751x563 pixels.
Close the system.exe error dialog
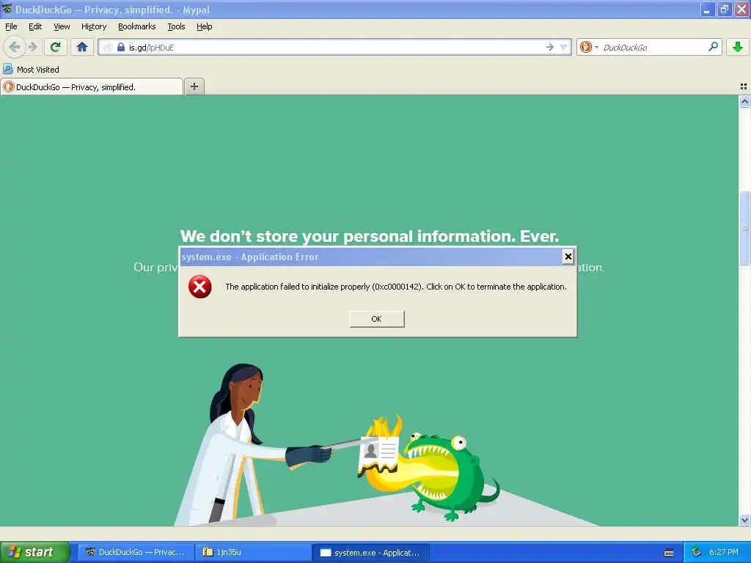tap(568, 257)
